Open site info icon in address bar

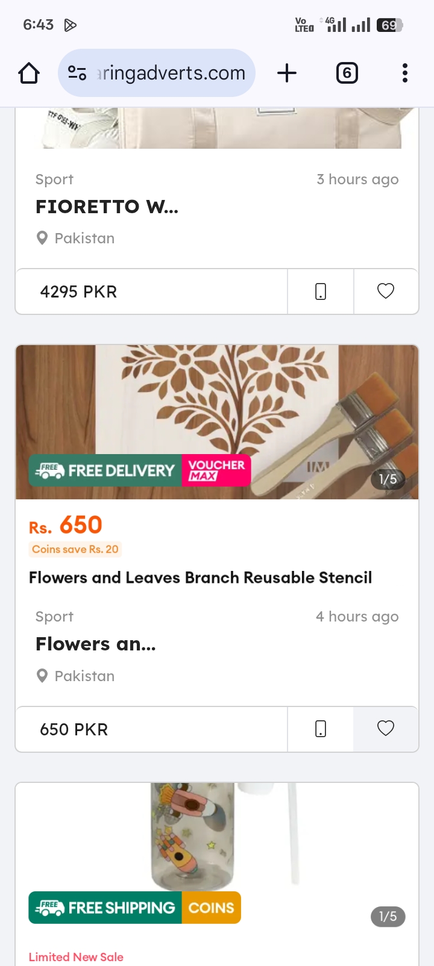click(x=77, y=73)
